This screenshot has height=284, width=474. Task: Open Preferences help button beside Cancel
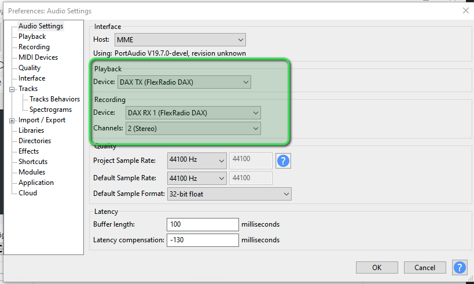click(460, 268)
